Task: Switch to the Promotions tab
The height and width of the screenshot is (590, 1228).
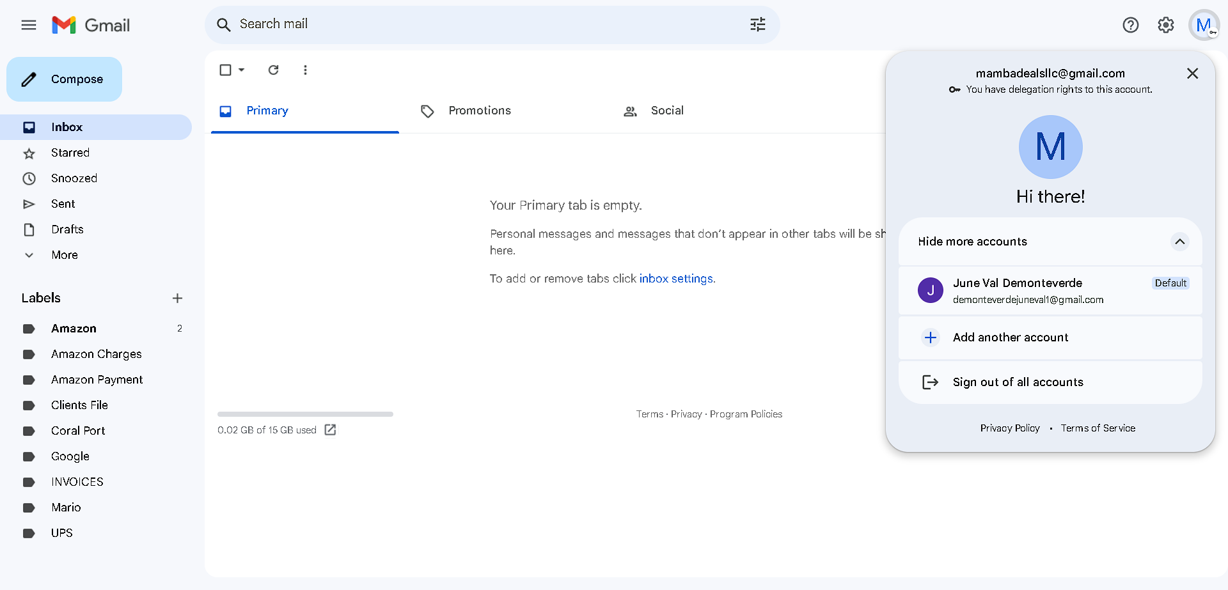Action: pos(507,111)
